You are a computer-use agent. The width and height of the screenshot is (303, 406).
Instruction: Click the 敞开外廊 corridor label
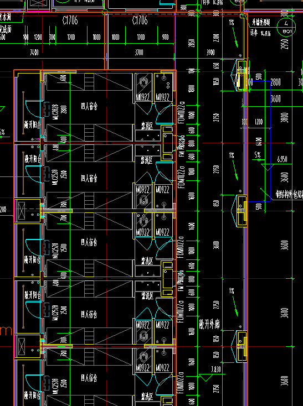(x=209, y=325)
